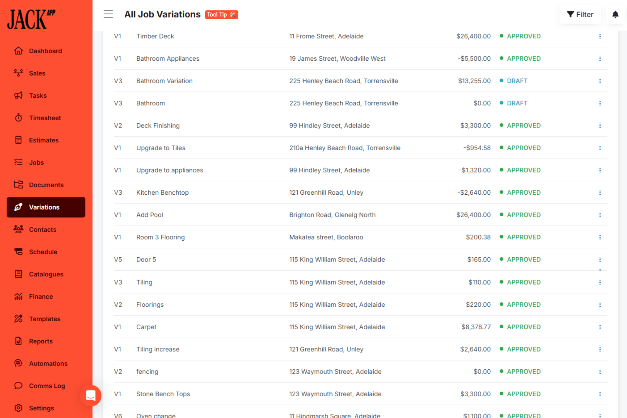This screenshot has width=627, height=418.
Task: Open the notifications bell
Action: (x=615, y=14)
